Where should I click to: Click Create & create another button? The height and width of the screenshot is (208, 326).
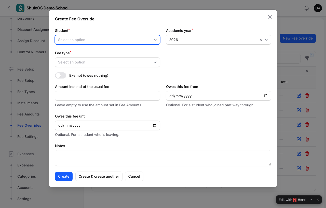(99, 176)
